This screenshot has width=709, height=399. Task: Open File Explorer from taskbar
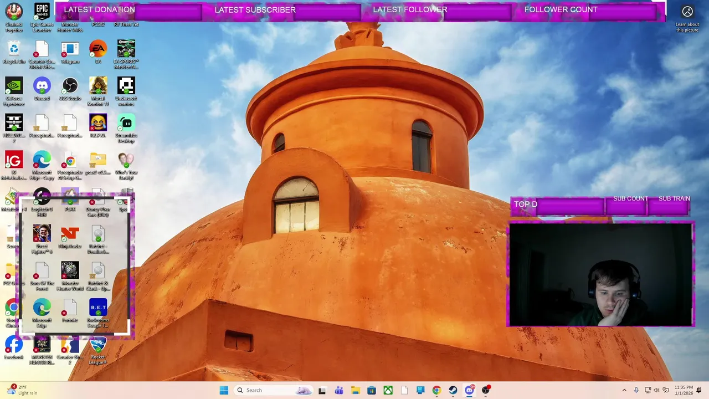coord(355,390)
